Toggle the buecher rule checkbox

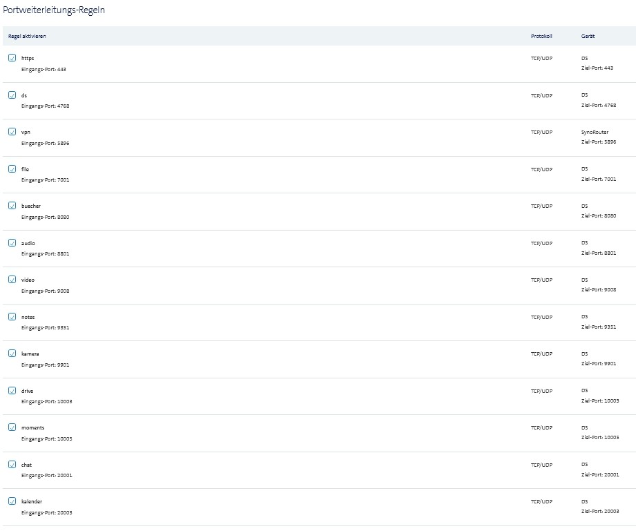coord(12,206)
